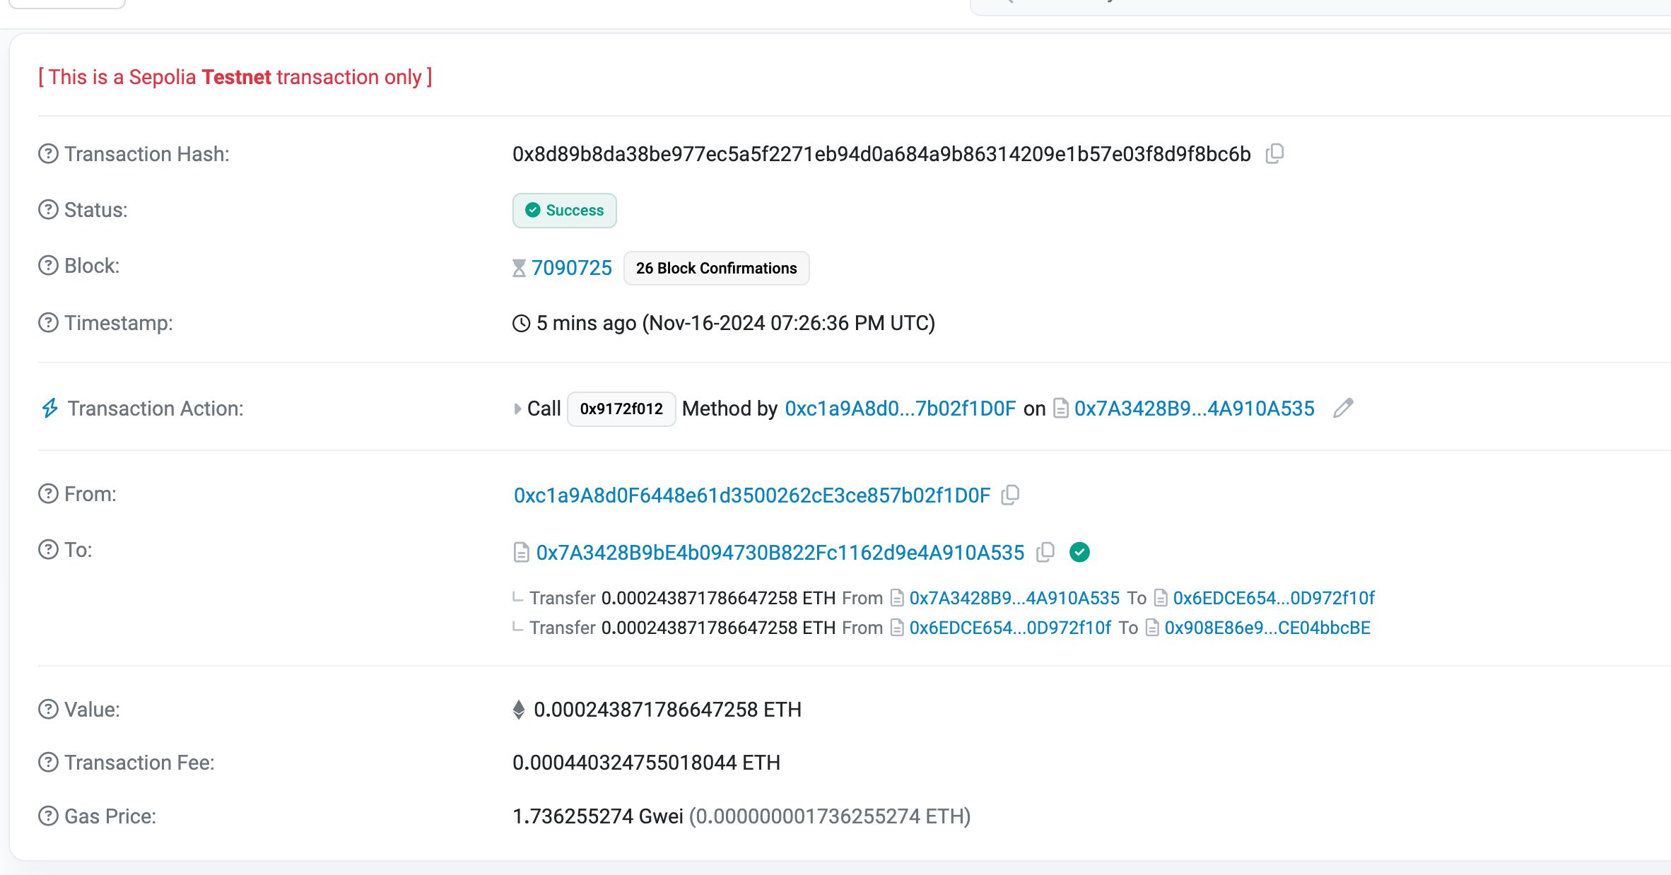Open full From address 0xc1a9A8d0F6448e61...
1671x875 pixels.
752,495
